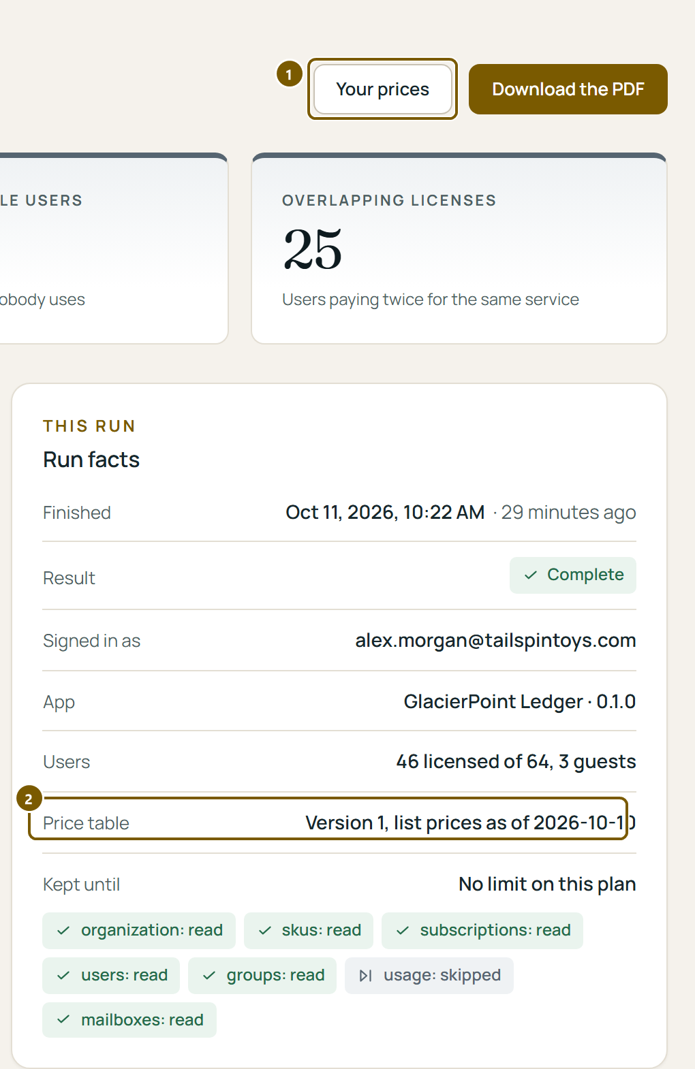This screenshot has height=1069, width=695.
Task: Click the skip icon on usage: skipped chip
Action: (366, 975)
